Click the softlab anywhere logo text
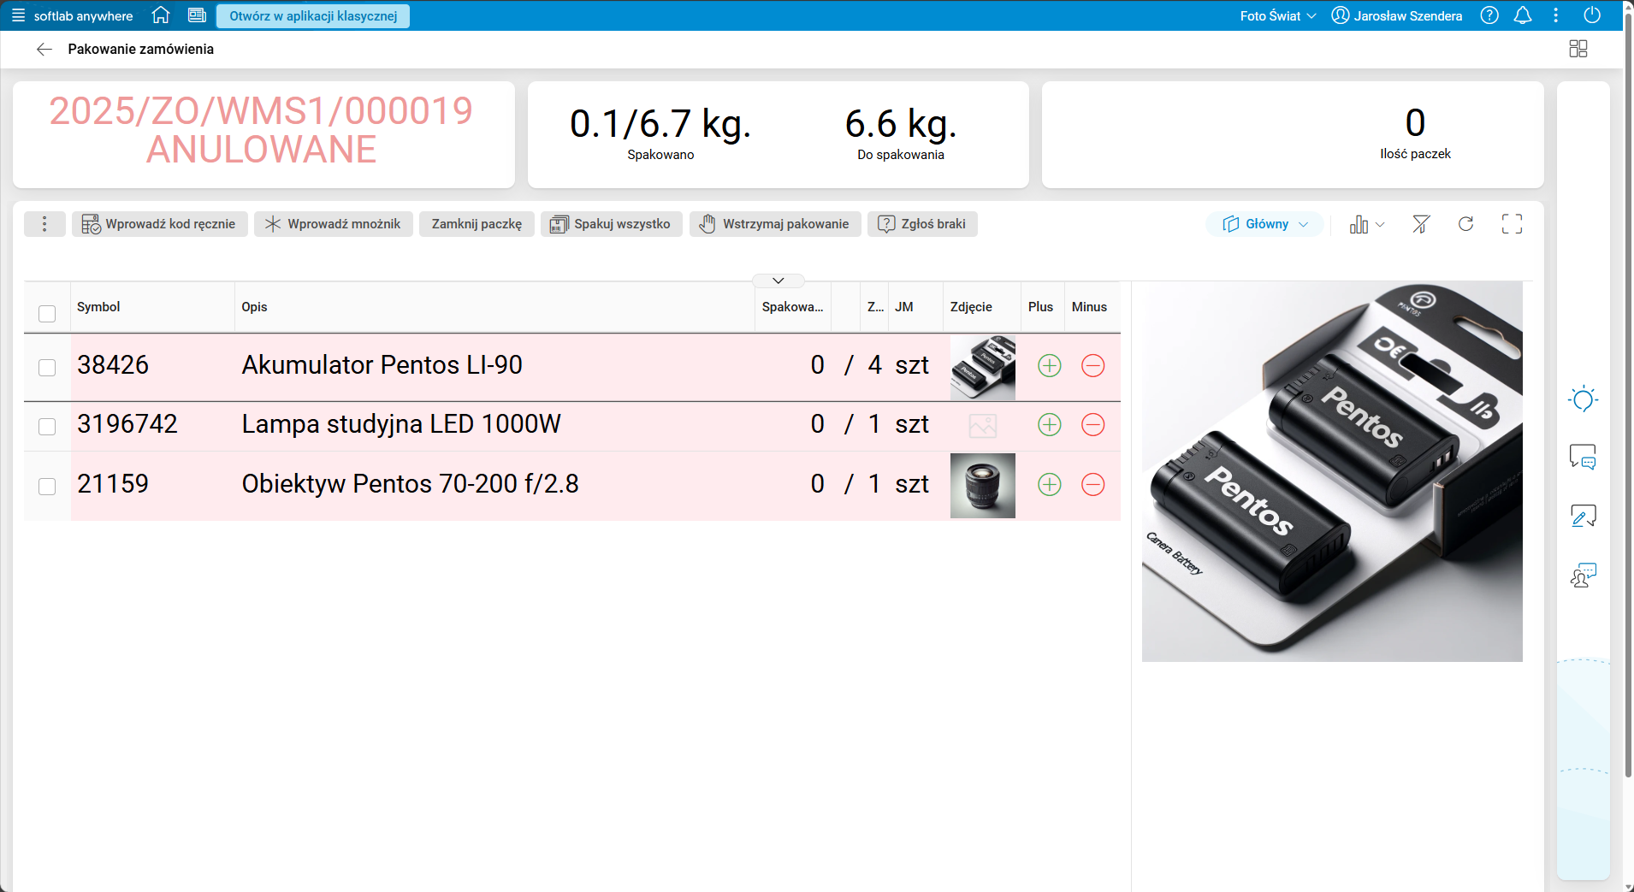 83,15
